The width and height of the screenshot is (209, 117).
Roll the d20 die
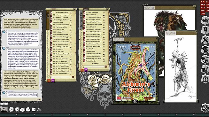(x=11, y=109)
